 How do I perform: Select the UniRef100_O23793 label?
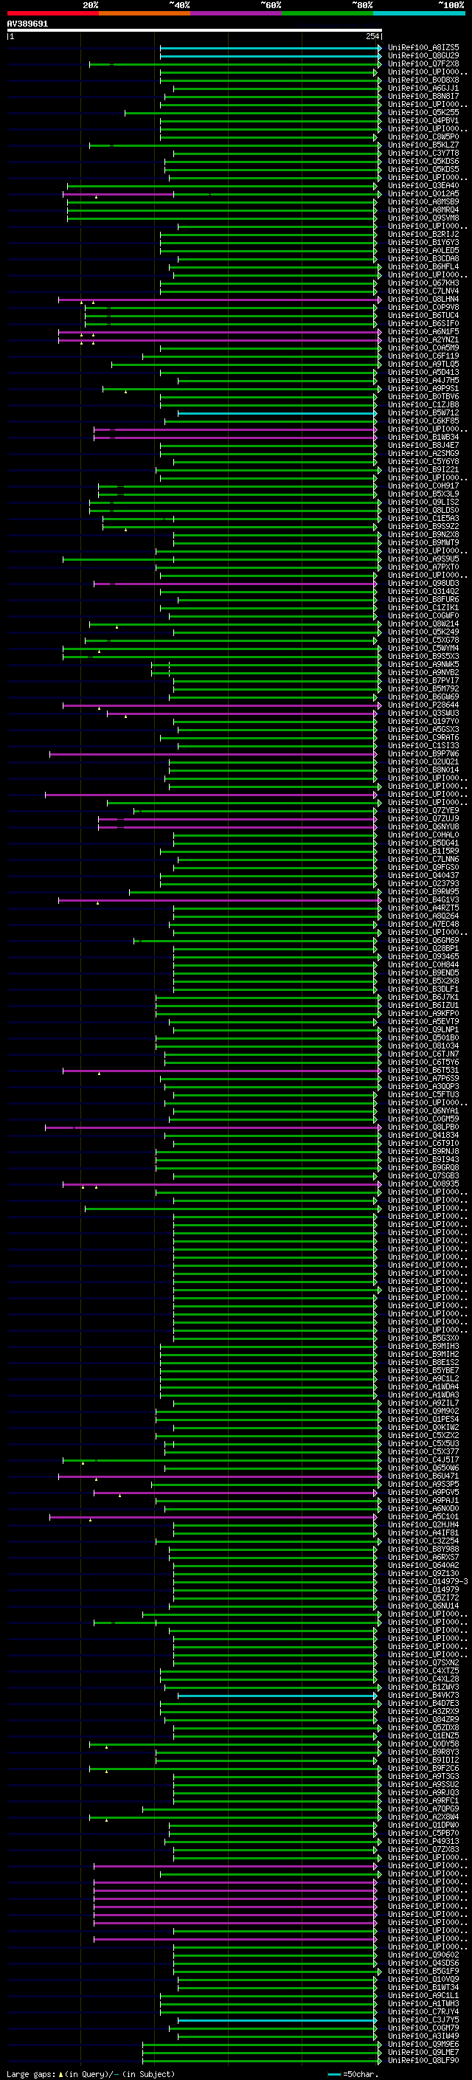click(x=423, y=883)
